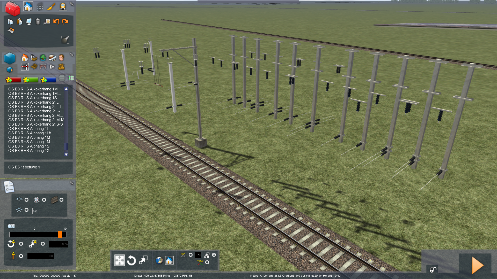Select the arch bridge category icon
497x279 pixels.
click(43, 67)
